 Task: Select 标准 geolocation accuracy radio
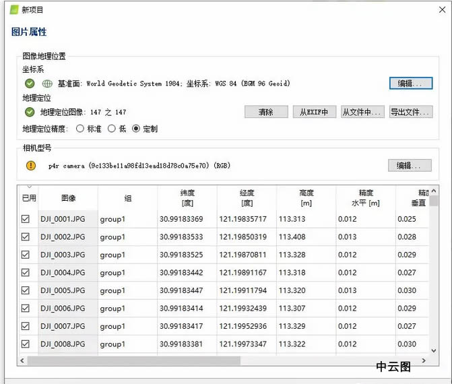pyautogui.click(x=80, y=129)
